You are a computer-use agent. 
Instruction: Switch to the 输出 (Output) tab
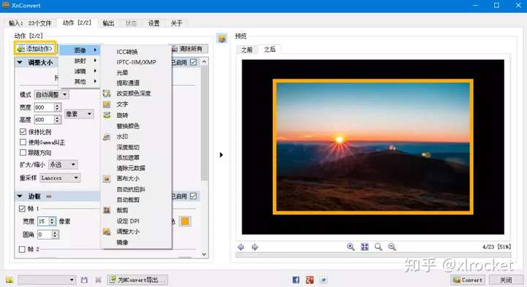(x=108, y=23)
